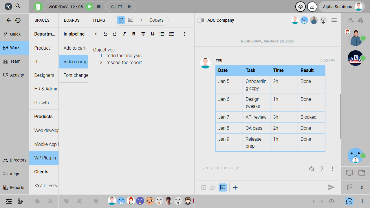Click the send message arrow icon
370x208 pixels.
[x=331, y=187]
